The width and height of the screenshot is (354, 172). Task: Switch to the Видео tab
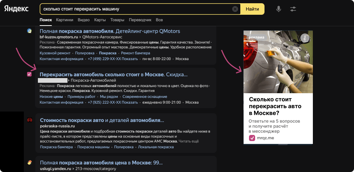[83, 20]
